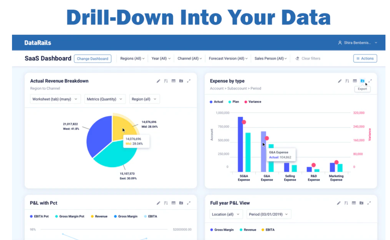
Task: Expand Expense by type to fullscreen
Action: tap(371, 81)
